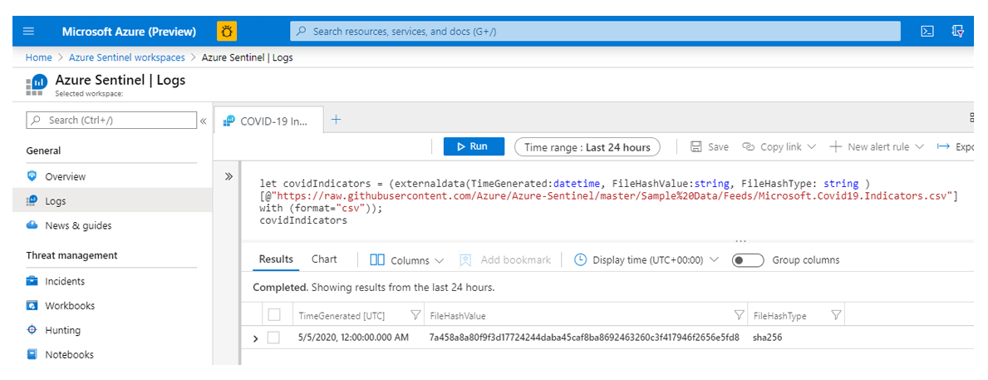Change the Time range : Last 24 hours
This screenshot has width=988, height=380.
coord(587,147)
